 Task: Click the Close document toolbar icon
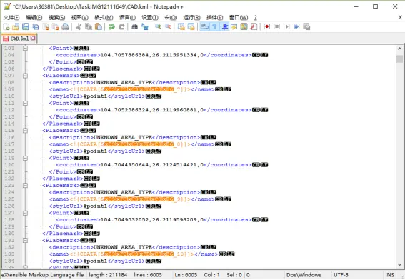[46, 26]
